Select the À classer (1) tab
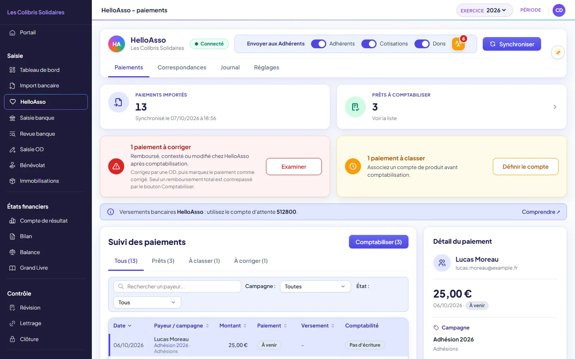 point(204,261)
